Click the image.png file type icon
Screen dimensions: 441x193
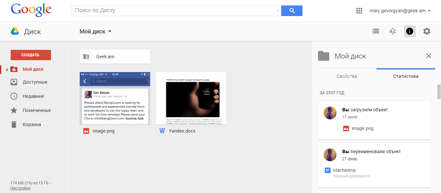coord(86,131)
